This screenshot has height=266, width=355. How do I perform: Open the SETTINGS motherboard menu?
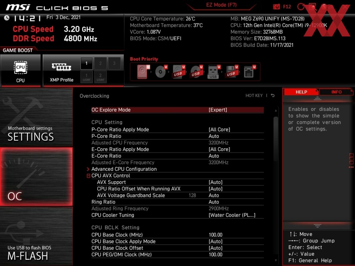36,118
